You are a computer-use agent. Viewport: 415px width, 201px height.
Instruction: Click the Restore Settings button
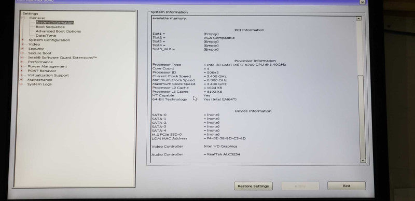tap(253, 186)
